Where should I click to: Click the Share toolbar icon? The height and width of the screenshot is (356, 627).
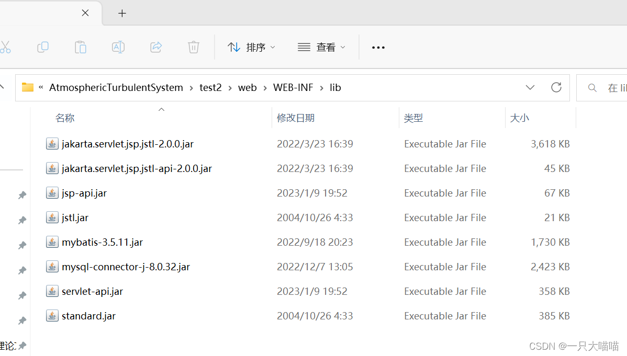tap(156, 47)
